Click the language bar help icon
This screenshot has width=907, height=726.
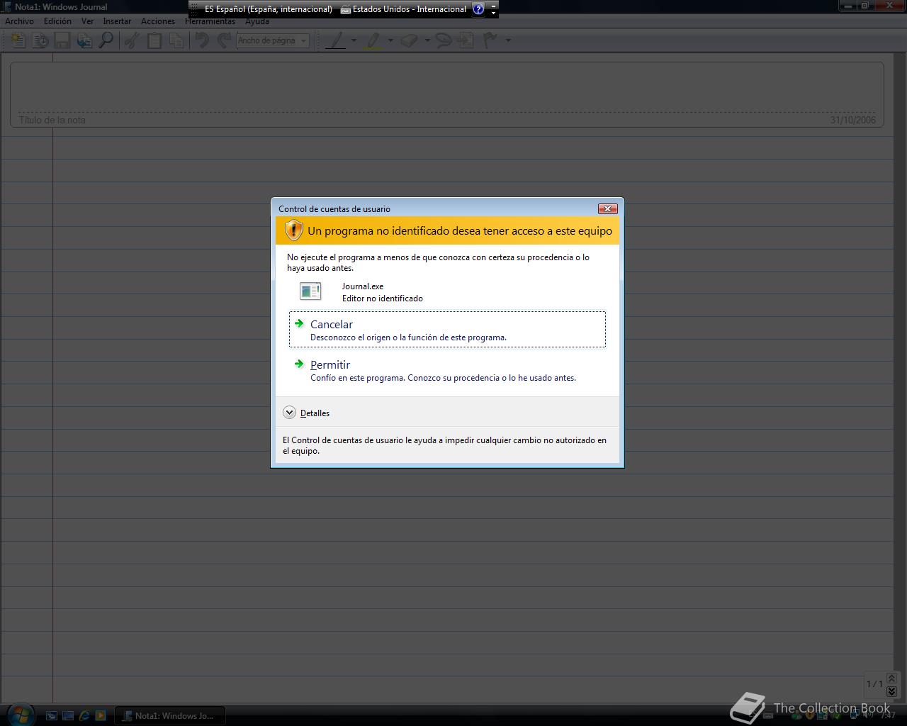[478, 9]
